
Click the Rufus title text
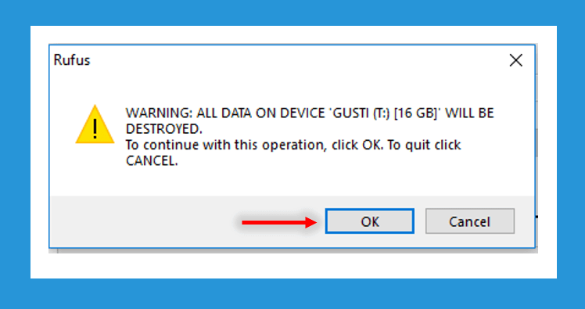pos(72,60)
